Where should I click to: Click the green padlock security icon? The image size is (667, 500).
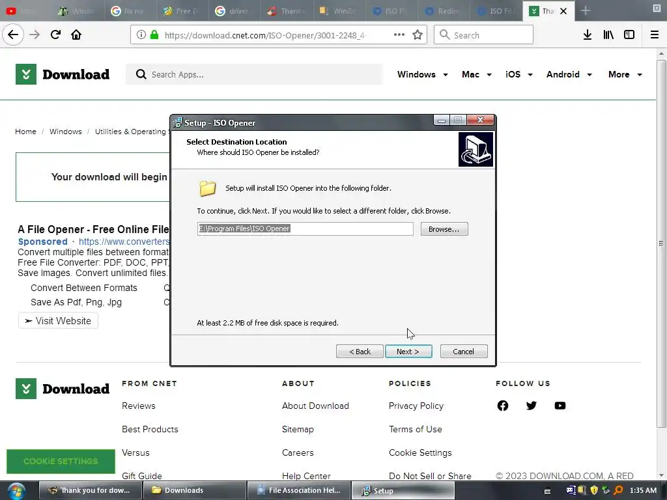coord(154,35)
